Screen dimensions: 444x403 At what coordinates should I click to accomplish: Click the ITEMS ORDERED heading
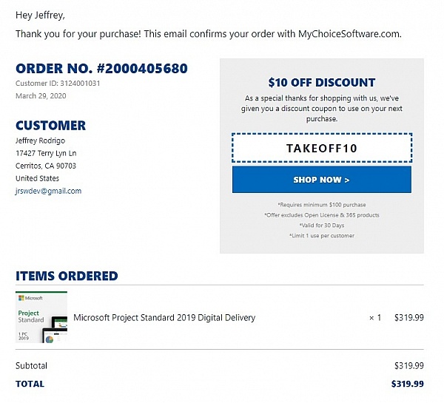coord(67,276)
